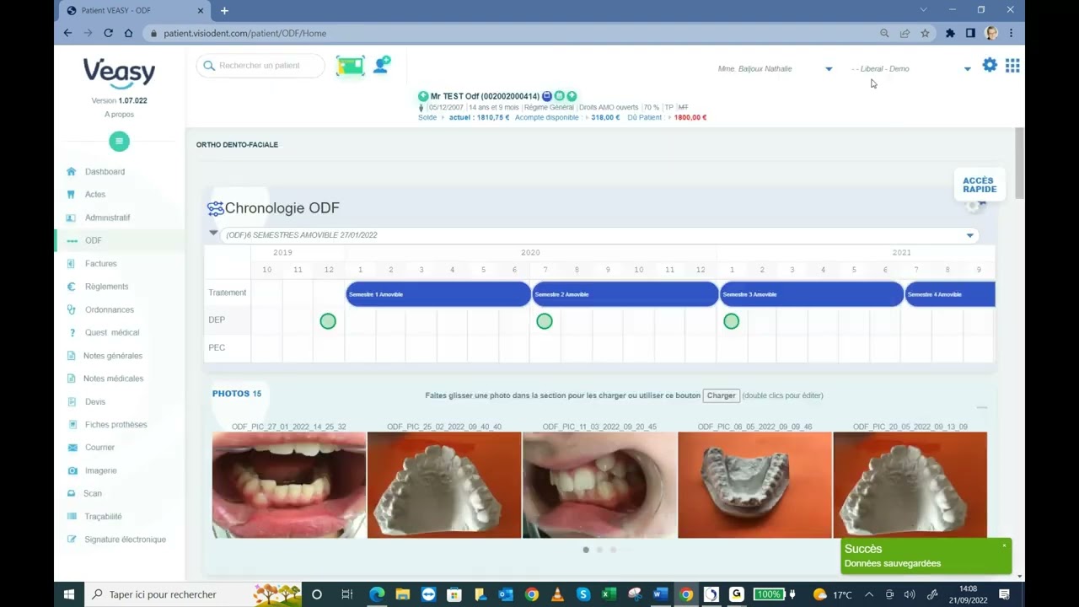Select Semestre 1 Amovible timeline bar

click(x=438, y=294)
